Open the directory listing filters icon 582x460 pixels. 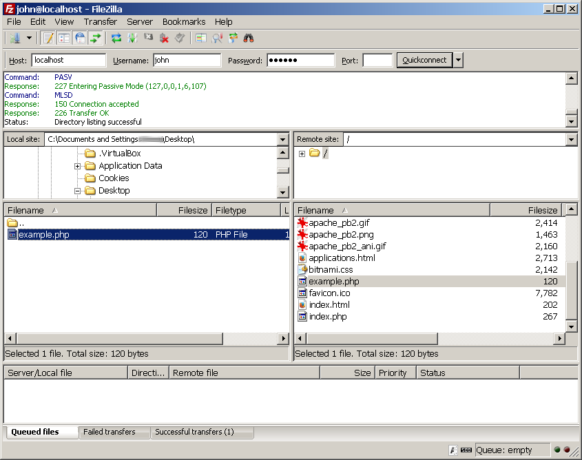point(200,38)
